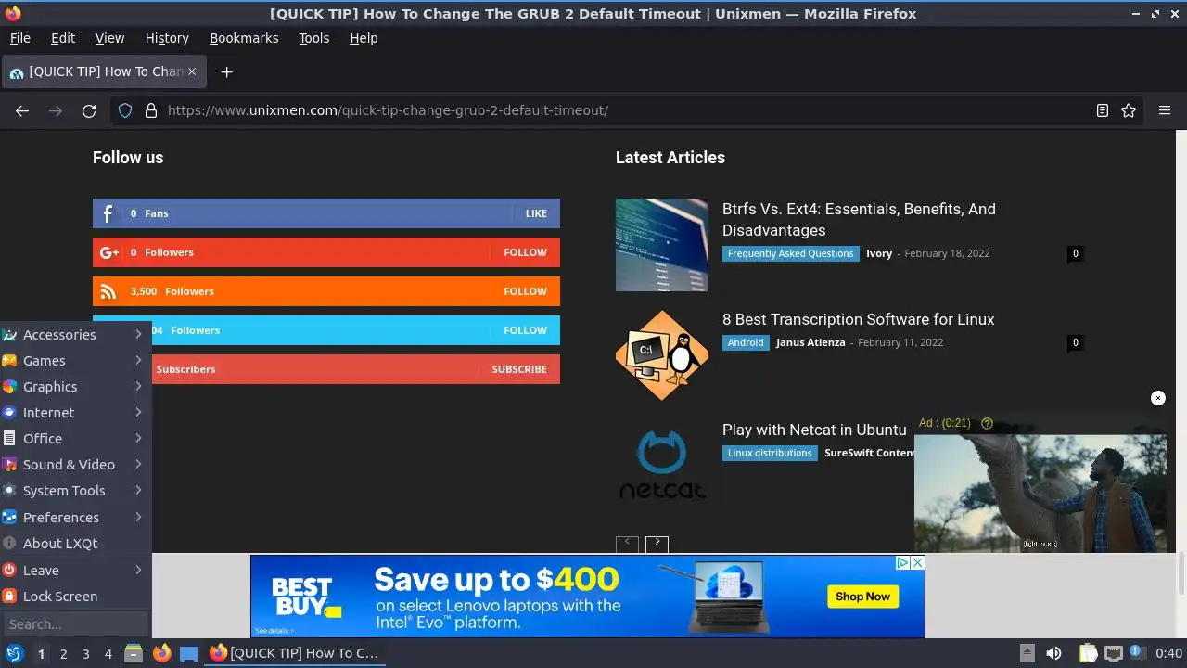Click the start menu Search field

click(x=75, y=624)
